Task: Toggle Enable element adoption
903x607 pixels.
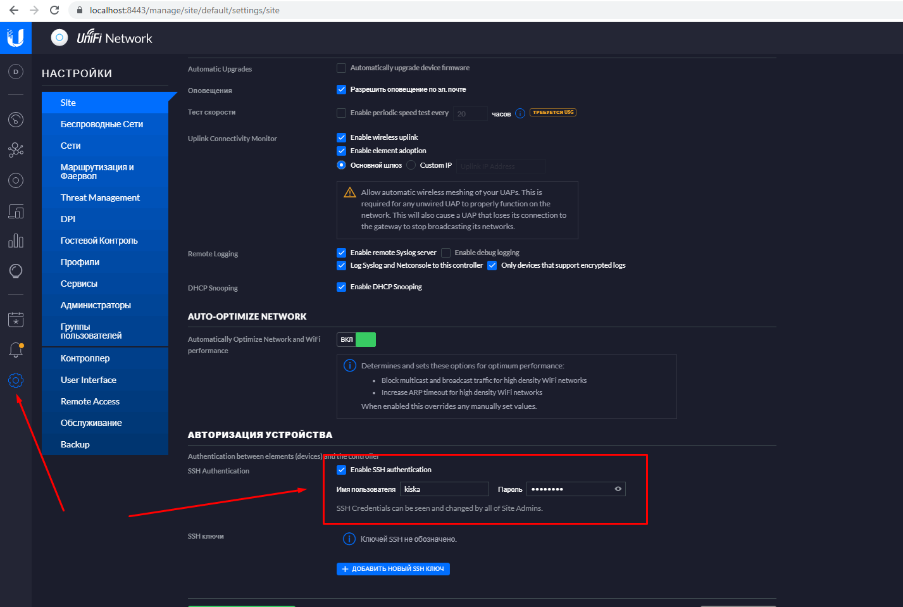Action: [341, 151]
